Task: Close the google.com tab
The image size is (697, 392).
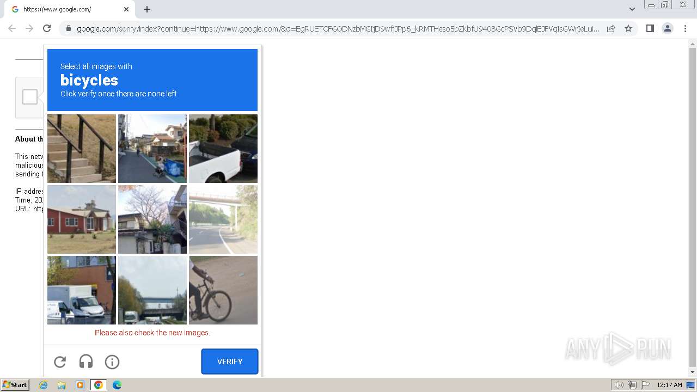Action: 126,9
